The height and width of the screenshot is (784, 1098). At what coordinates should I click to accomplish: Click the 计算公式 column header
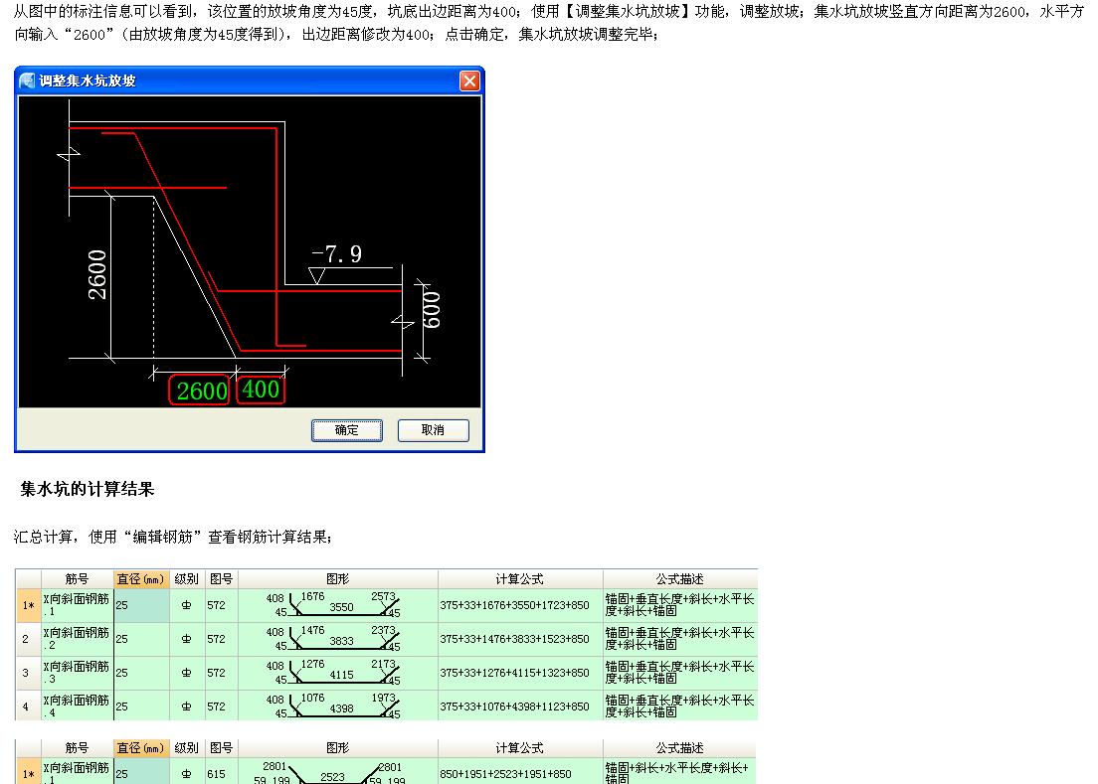(519, 579)
